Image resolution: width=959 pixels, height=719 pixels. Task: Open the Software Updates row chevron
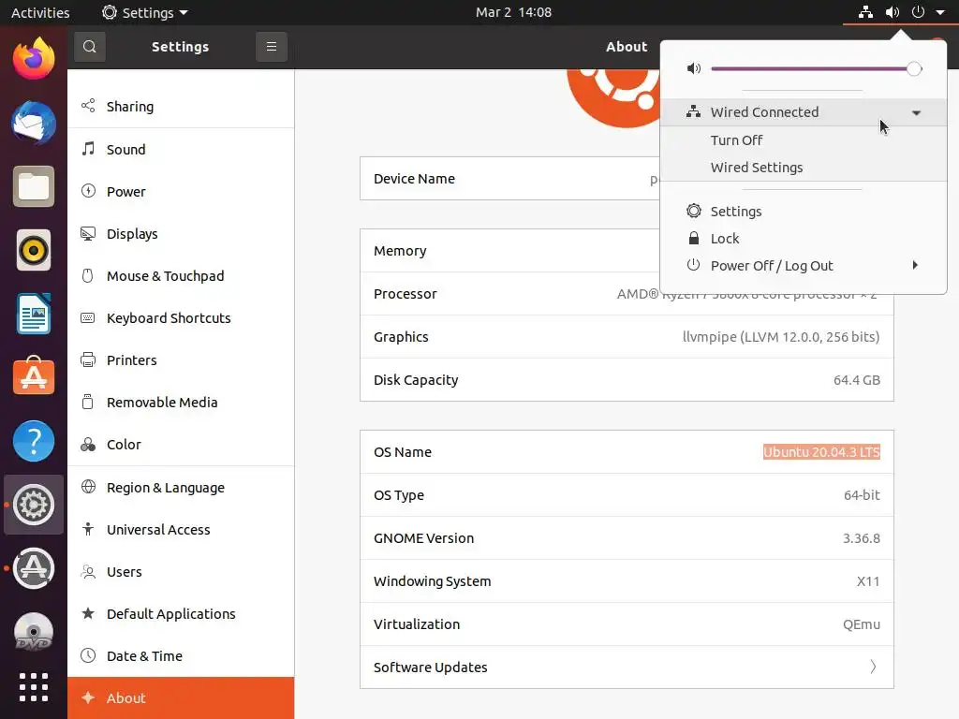click(x=873, y=667)
